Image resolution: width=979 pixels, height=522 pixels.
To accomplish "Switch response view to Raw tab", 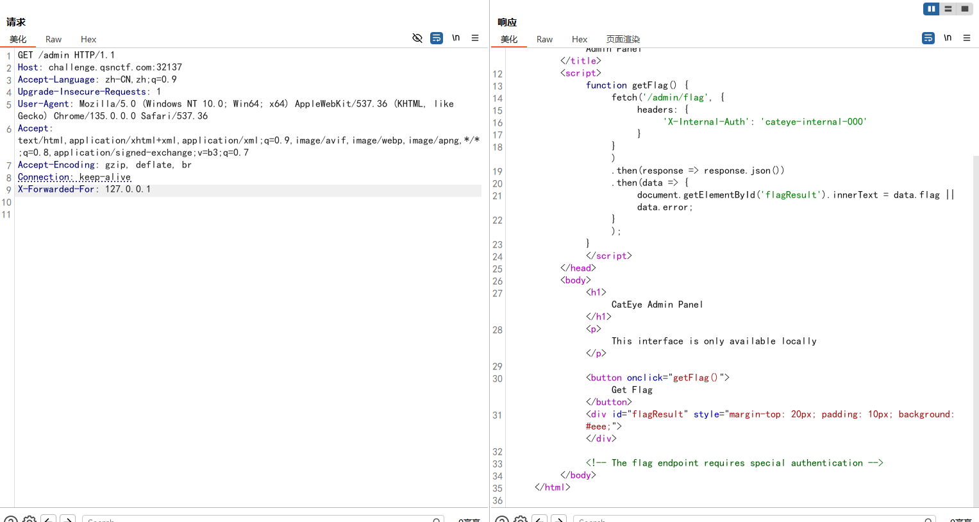I will 545,39.
